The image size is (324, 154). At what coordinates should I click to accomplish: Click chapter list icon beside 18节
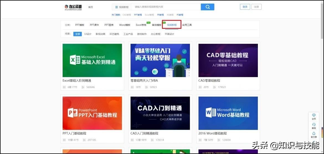132,87
